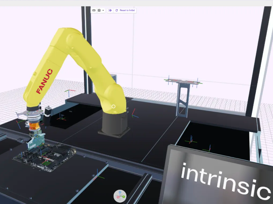Click the X axis on orientation gizmo

click(118, 197)
